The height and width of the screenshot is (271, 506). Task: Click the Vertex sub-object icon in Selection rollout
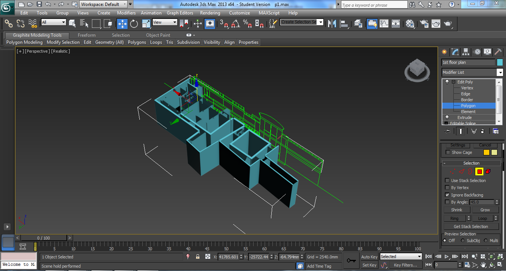pos(453,172)
